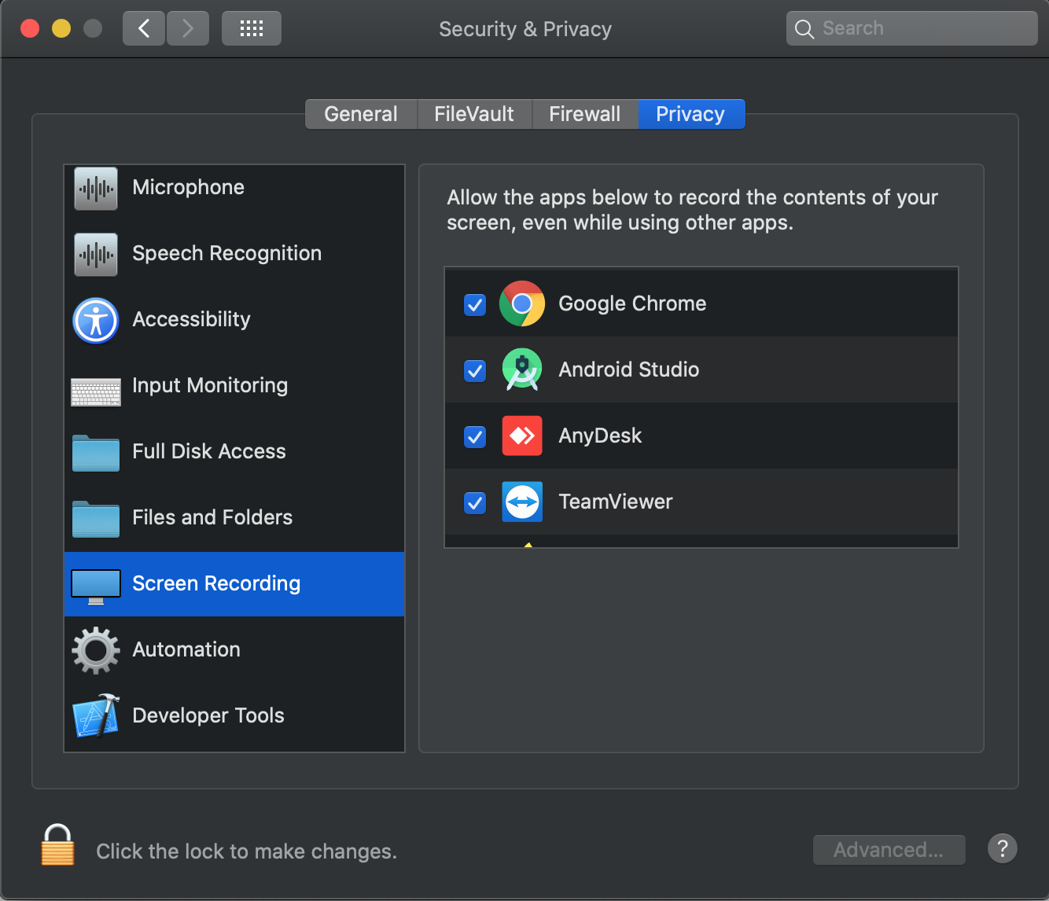Select the Google Chrome row name
Image resolution: width=1049 pixels, height=901 pixels.
(x=632, y=303)
